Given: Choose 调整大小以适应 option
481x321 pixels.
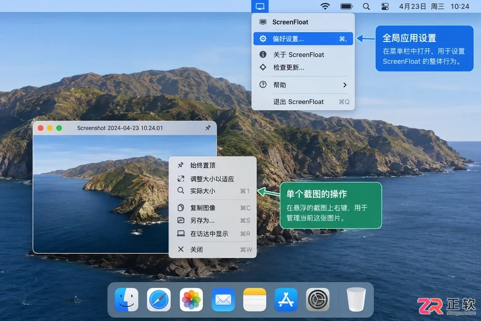Looking at the screenshot, I should 213,179.
